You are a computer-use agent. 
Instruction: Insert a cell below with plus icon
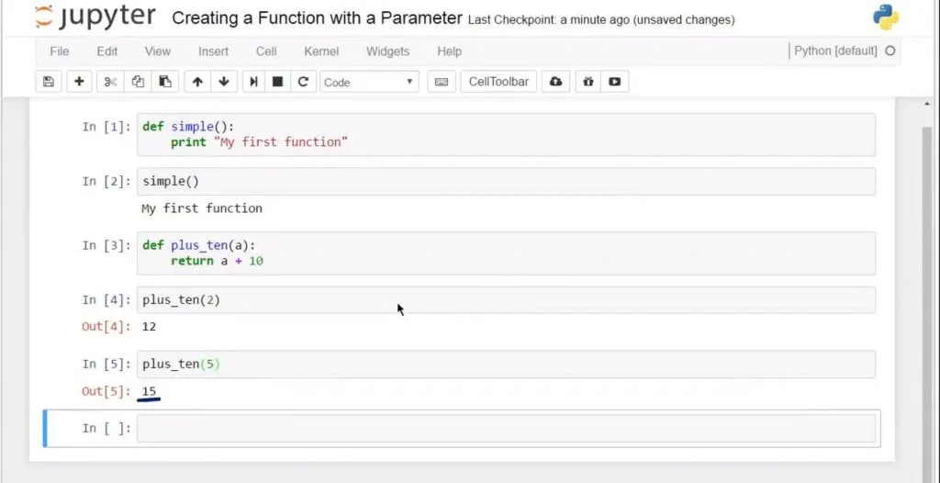79,82
